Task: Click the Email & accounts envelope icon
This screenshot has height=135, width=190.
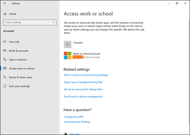Action: pyautogui.click(x=5, y=51)
